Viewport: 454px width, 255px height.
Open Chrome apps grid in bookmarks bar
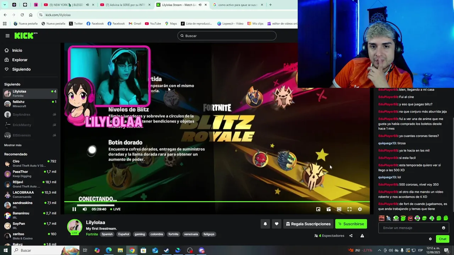pyautogui.click(x=5, y=24)
